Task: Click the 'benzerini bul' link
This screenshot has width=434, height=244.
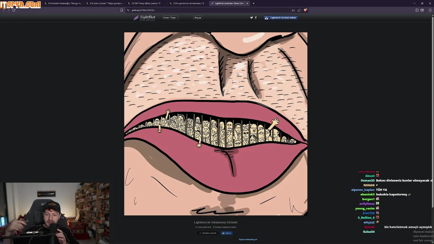Action: coord(203,227)
